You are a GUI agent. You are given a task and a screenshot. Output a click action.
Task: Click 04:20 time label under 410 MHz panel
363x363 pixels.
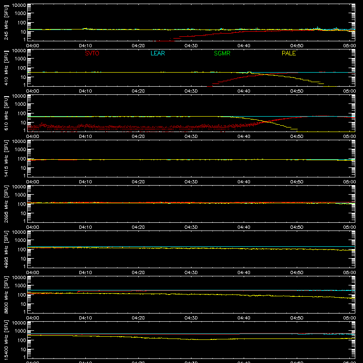coord(138,91)
